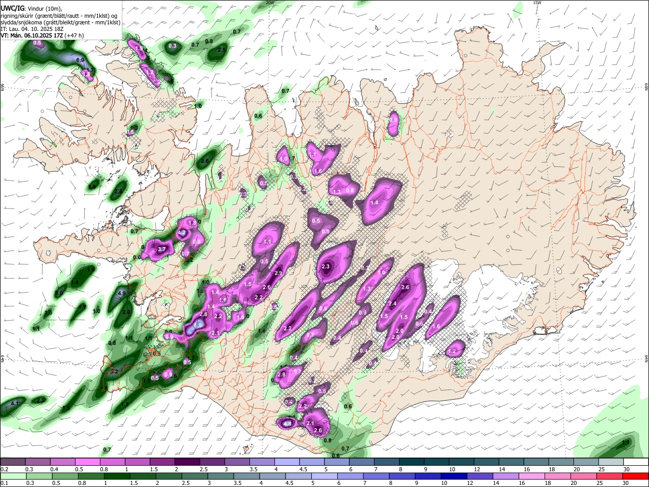649x487 pixels.
Task: Pick snow scale swatch between 4 and 4.5
Action: [x=287, y=462]
